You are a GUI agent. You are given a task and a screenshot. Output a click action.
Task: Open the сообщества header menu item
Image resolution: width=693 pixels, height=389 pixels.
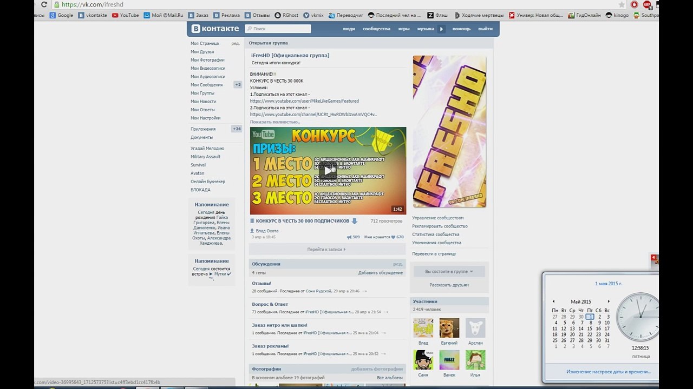(376, 29)
